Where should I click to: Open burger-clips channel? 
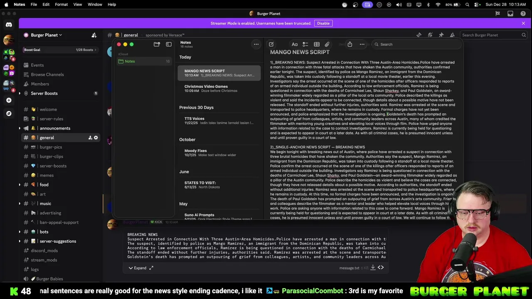60,157
